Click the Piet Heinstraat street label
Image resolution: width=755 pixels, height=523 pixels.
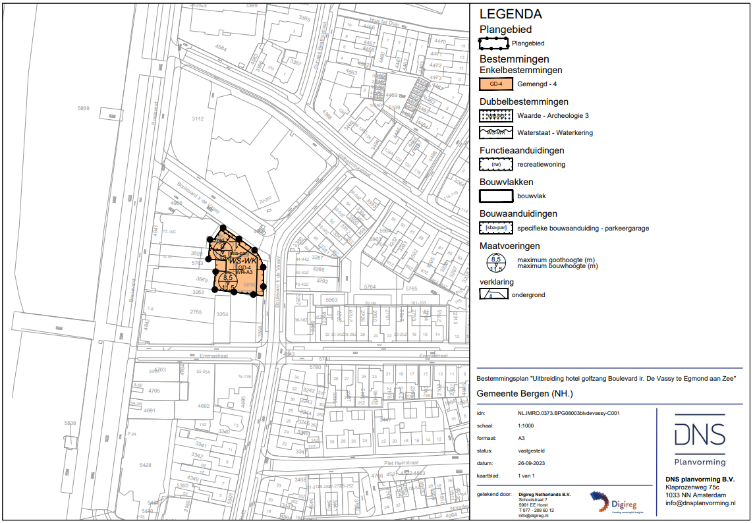click(x=402, y=463)
